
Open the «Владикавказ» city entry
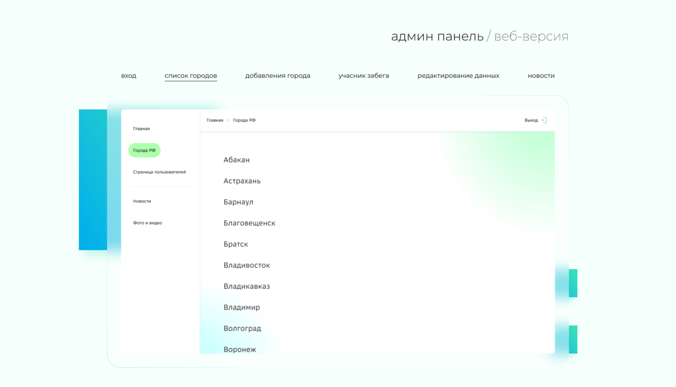pyautogui.click(x=247, y=286)
